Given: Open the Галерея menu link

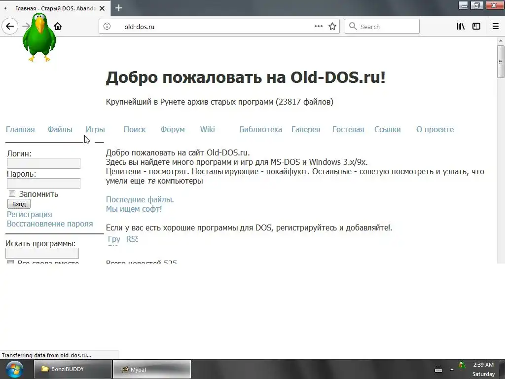Looking at the screenshot, I should 306,130.
